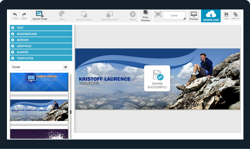Image resolution: width=250 pixels, height=149 pixels.
Task: Click the Redo arrow icon
Action: 24,15
